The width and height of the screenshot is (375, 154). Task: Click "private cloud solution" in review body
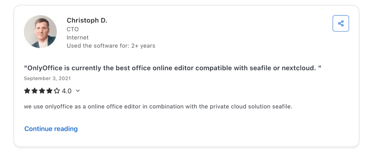tap(238, 107)
